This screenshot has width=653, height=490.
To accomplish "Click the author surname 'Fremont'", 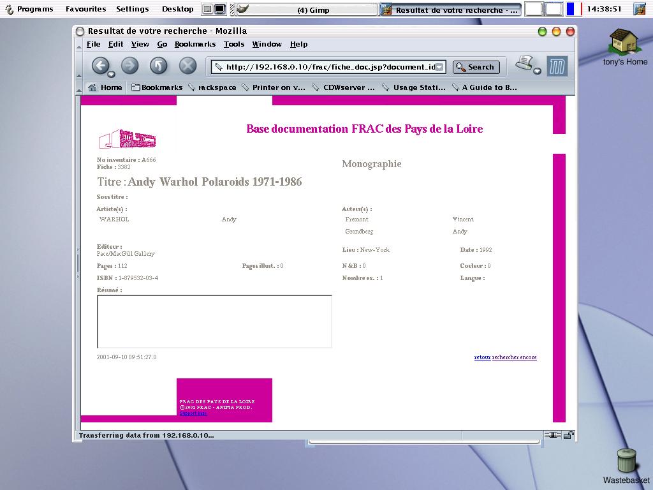I will tap(356, 219).
